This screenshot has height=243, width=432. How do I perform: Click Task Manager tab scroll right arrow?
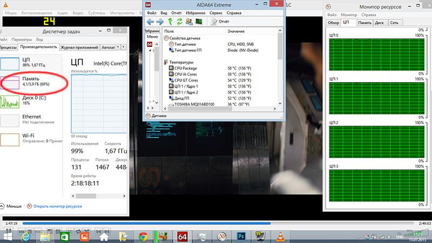(124, 47)
